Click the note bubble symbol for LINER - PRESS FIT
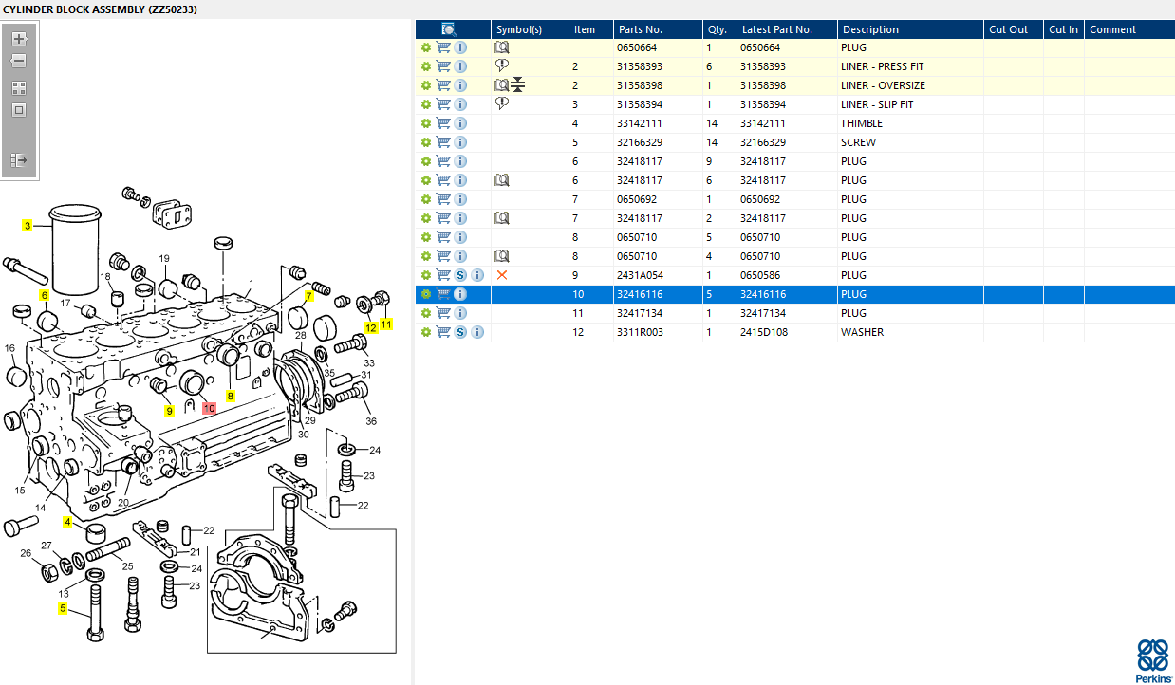This screenshot has width=1175, height=685. tap(502, 65)
